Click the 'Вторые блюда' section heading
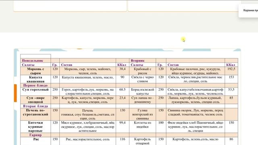The image size is (258, 145). point(35,106)
